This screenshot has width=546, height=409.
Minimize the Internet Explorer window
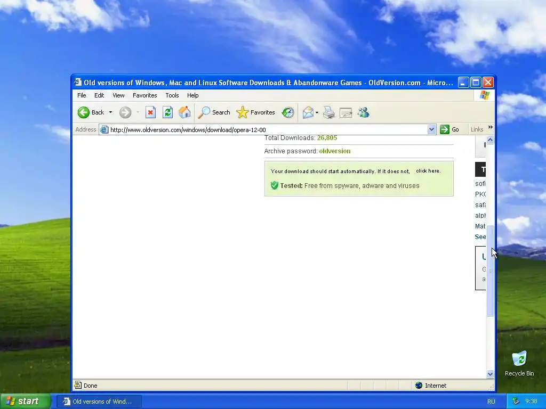click(x=463, y=83)
